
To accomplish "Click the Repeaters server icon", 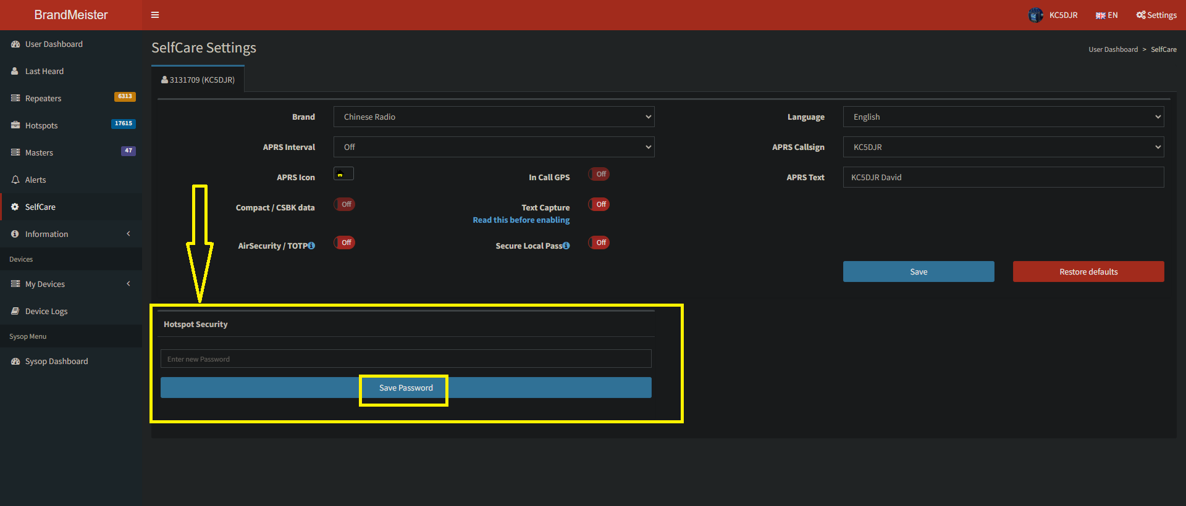I will point(15,98).
